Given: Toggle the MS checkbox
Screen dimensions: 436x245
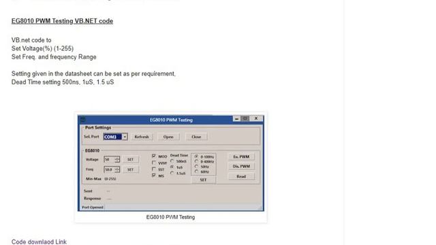Looking at the screenshot, I should pos(154,176).
